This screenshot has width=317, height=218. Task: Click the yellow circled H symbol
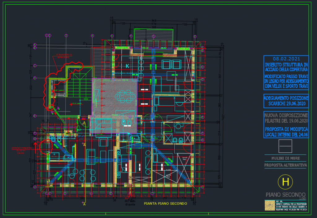285,182
